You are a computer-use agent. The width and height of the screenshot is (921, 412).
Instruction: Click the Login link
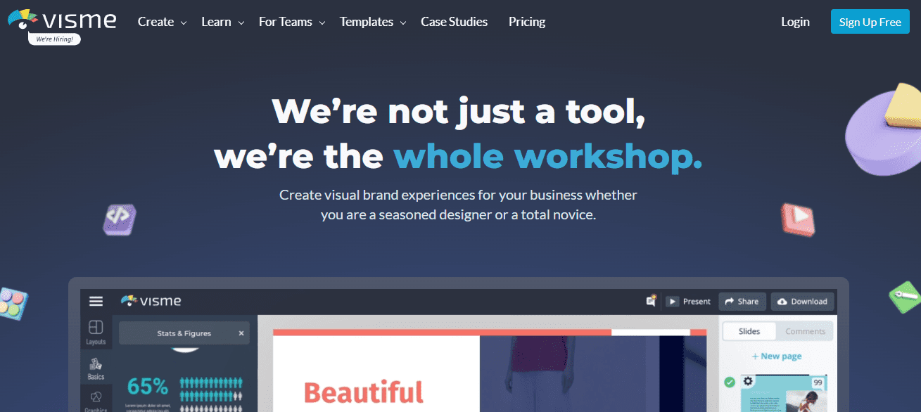point(795,22)
